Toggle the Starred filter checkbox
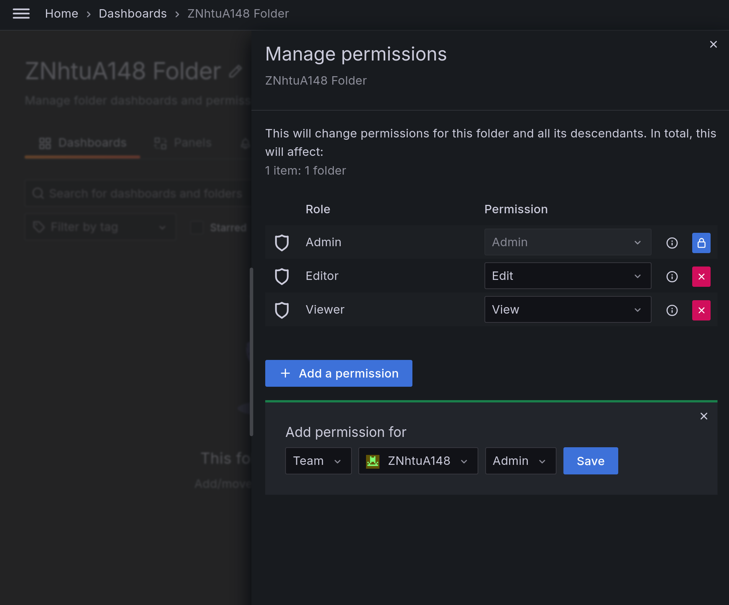This screenshot has width=729, height=605. (x=197, y=227)
